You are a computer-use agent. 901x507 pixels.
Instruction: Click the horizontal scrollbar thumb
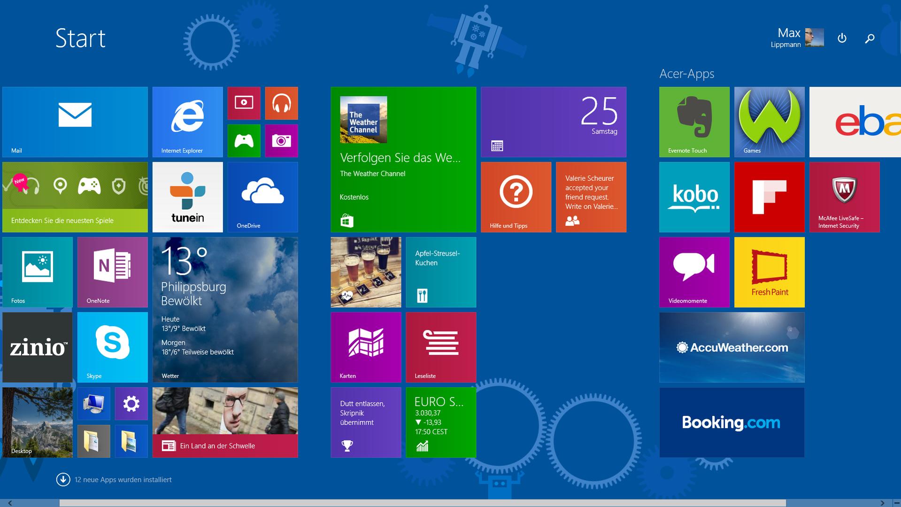pos(423,503)
